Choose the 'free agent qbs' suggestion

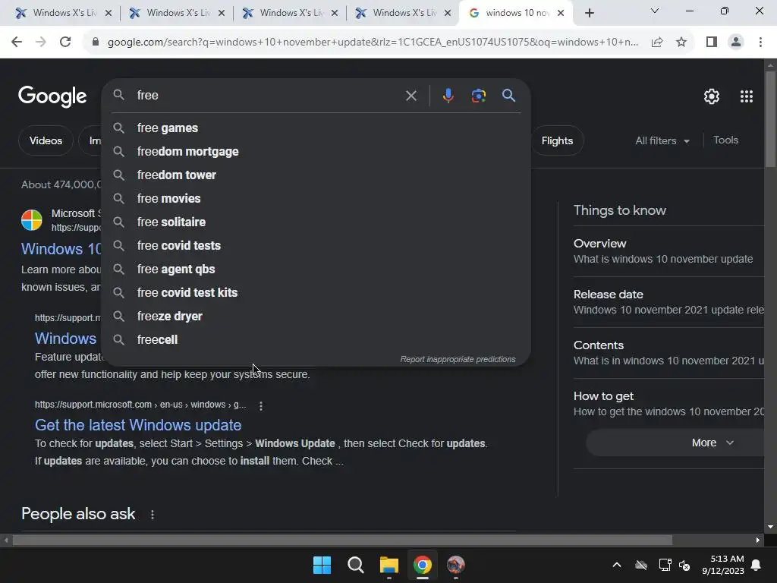click(316, 269)
